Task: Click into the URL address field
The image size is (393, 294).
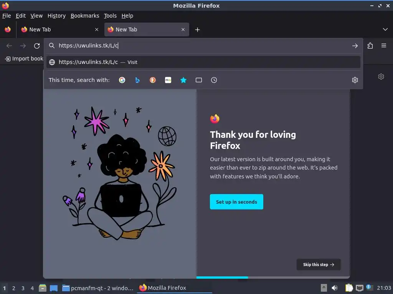Action: 203,46
